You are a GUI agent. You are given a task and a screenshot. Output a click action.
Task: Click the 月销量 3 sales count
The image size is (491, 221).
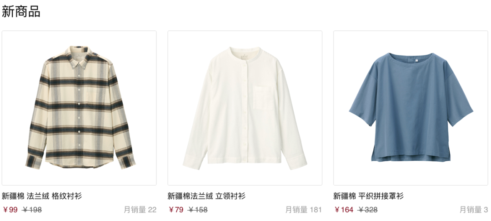pyautogui.click(x=474, y=210)
